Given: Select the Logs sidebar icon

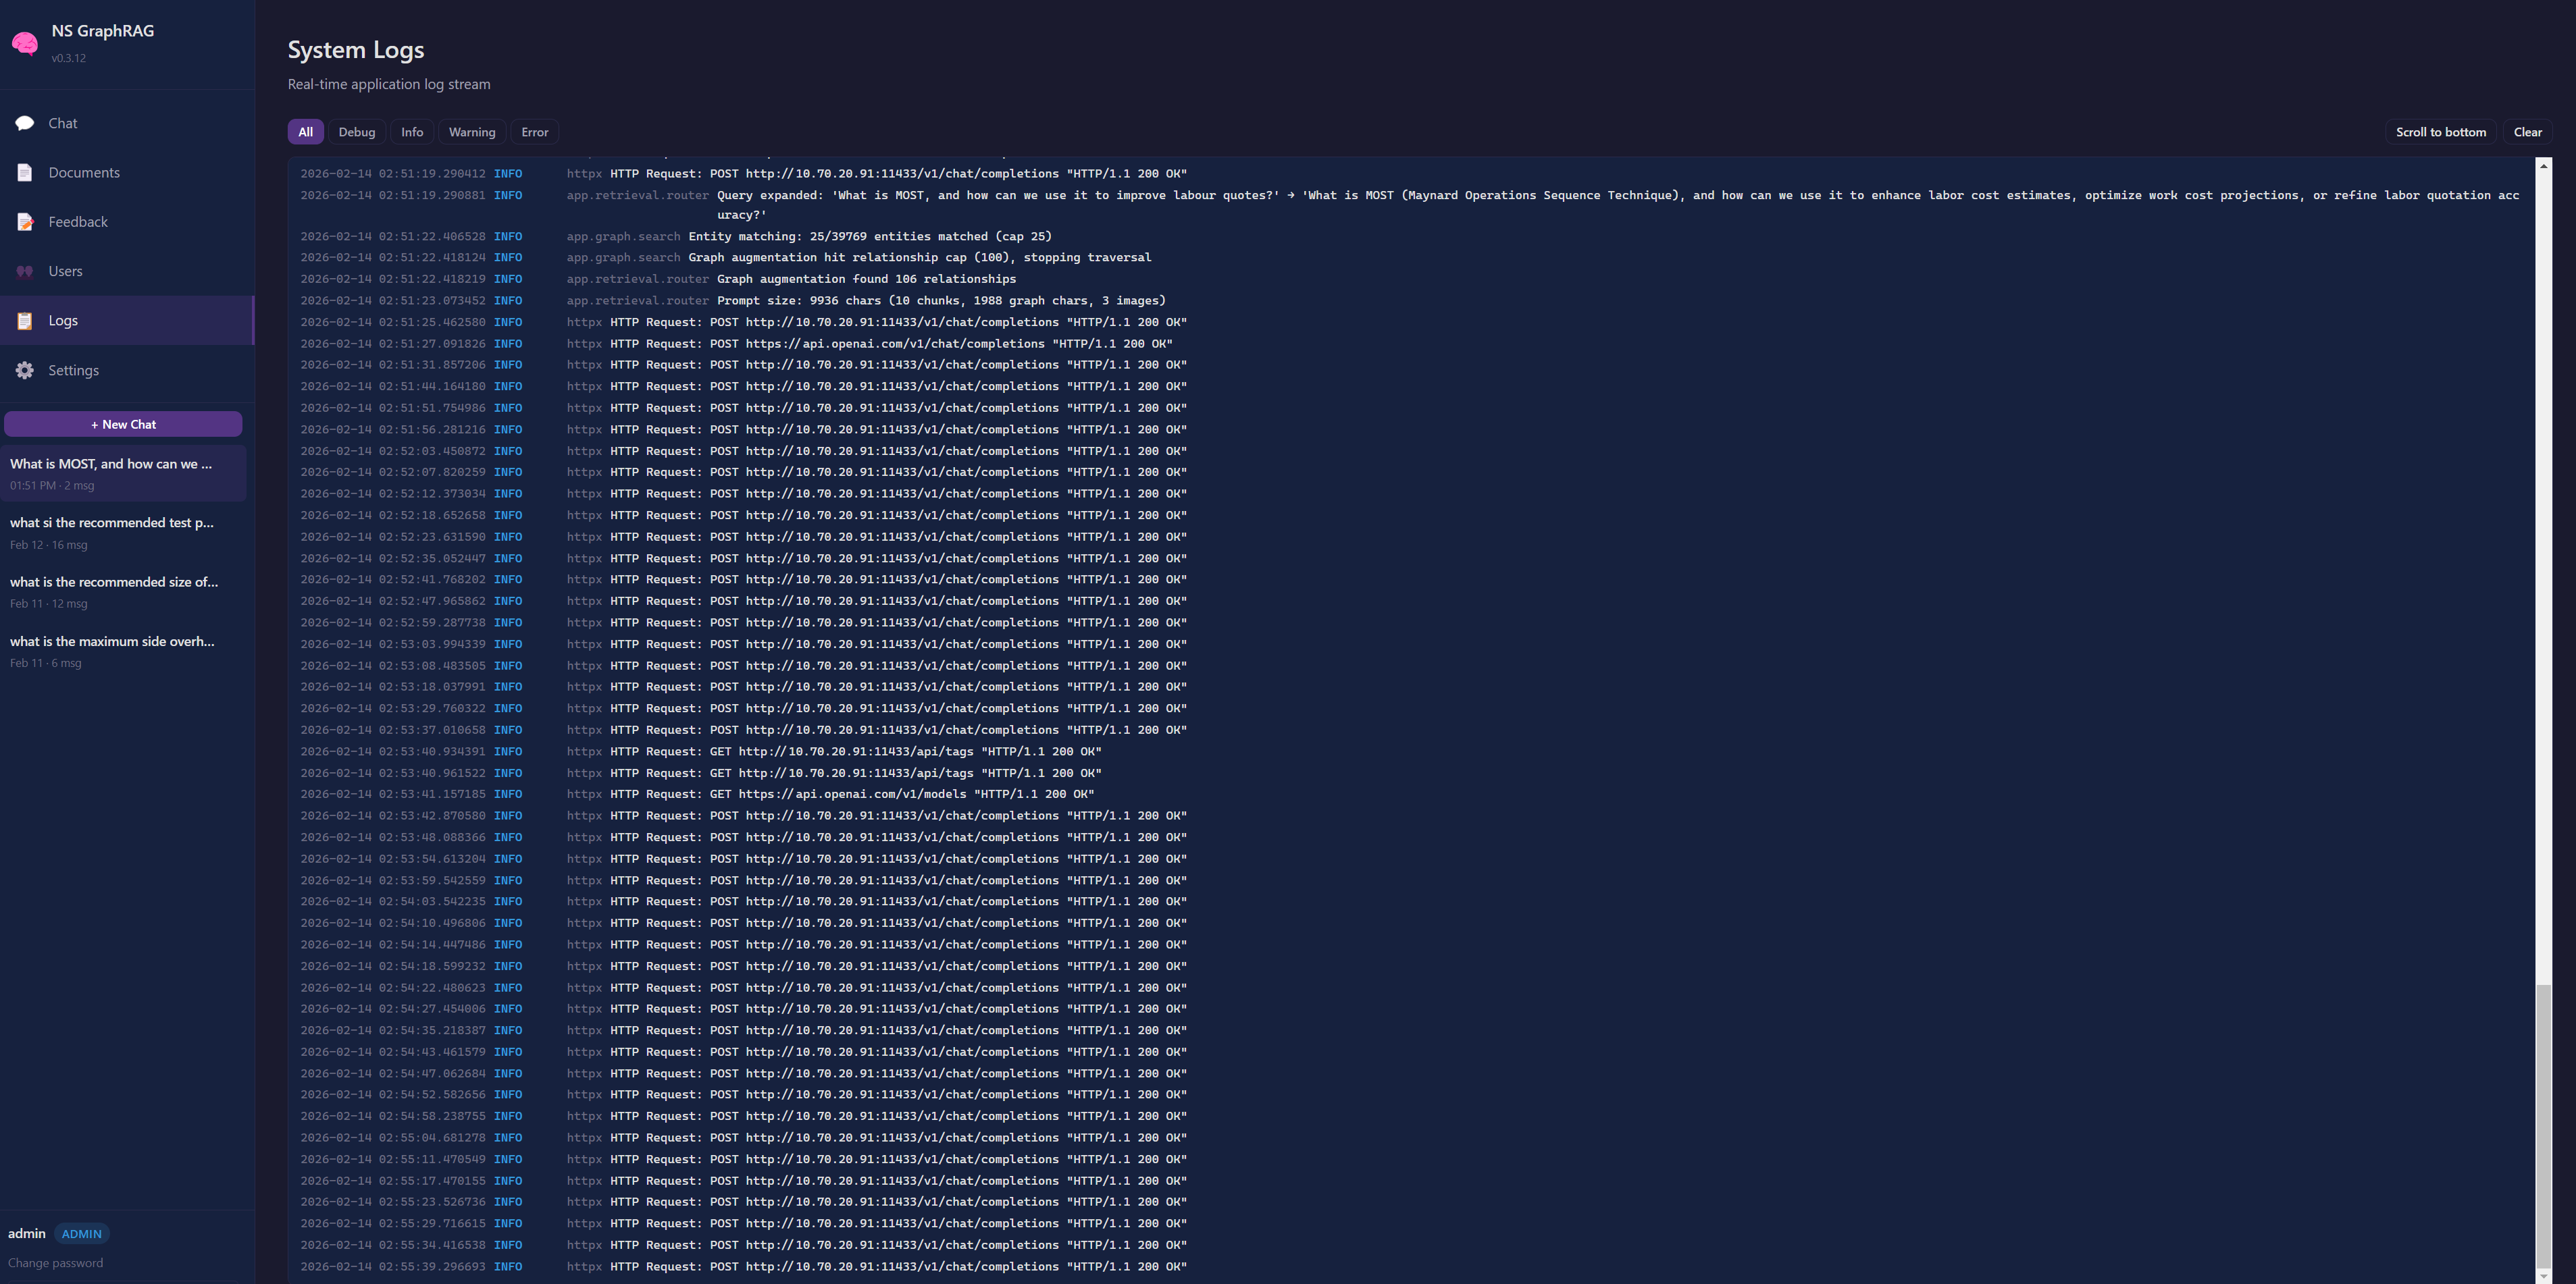Looking at the screenshot, I should click(25, 320).
